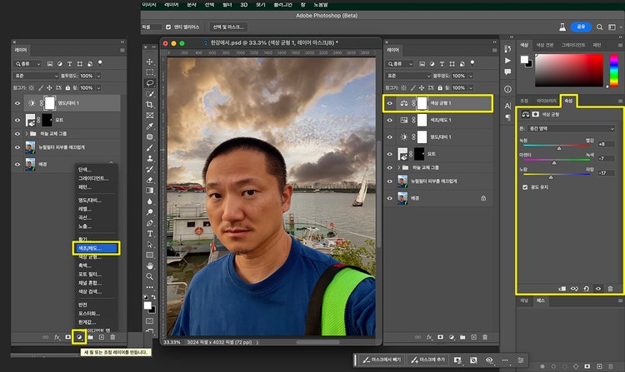Select the Lasso tool
The width and height of the screenshot is (625, 372).
point(150,83)
